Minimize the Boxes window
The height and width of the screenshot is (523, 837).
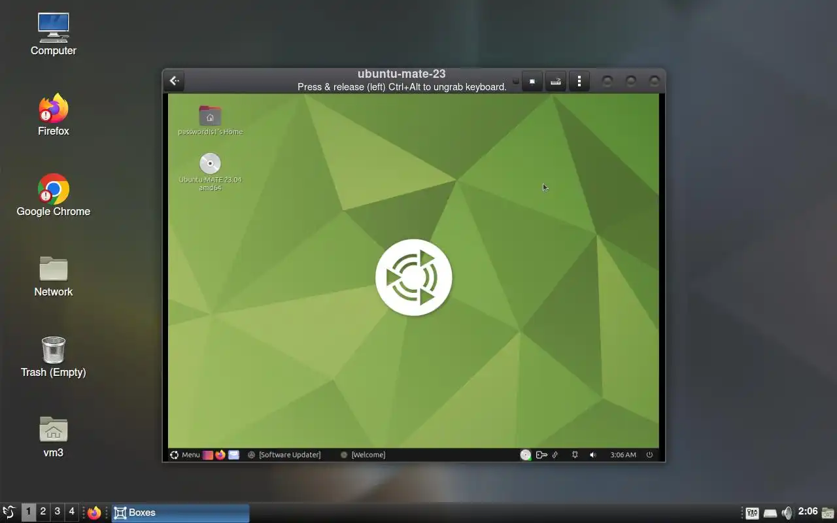pos(607,81)
